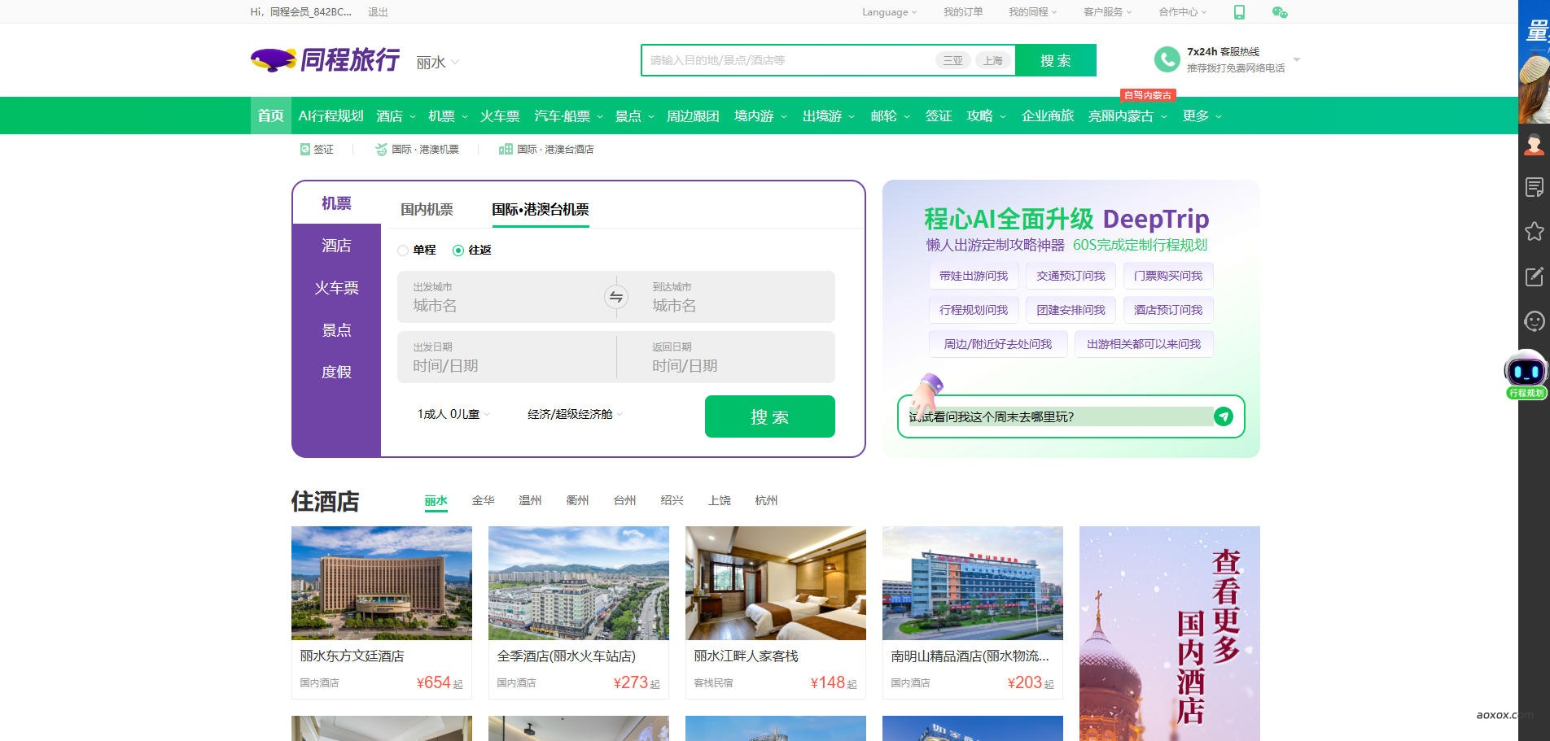The image size is (1550, 741).
Task: Click the 退出 logout link
Action: (378, 12)
